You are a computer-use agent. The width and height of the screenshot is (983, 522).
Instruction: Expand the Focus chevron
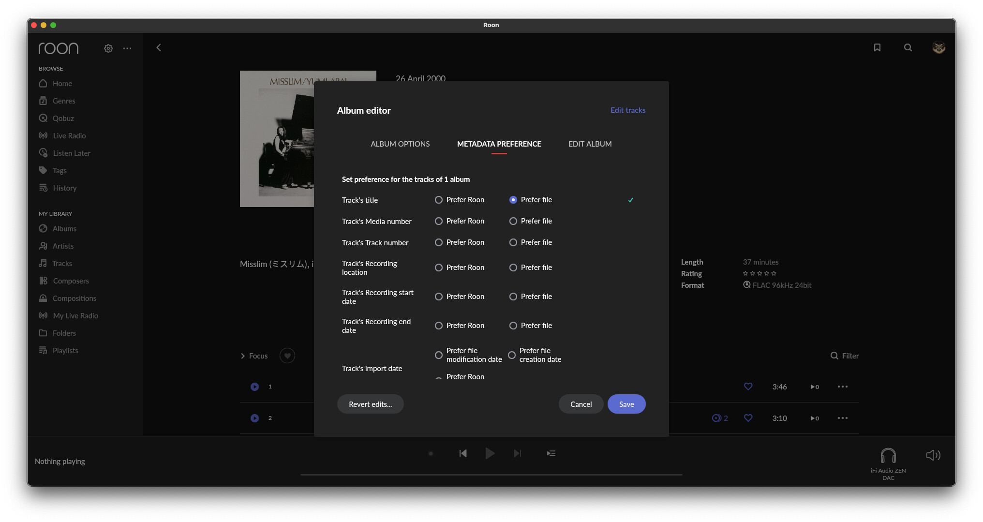pyautogui.click(x=243, y=356)
